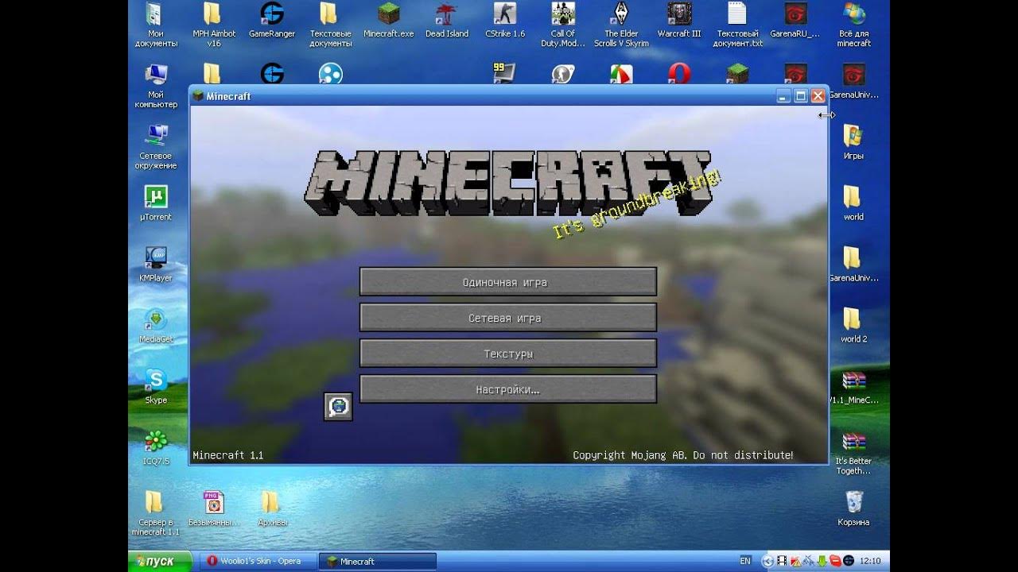This screenshot has height=572, width=1018.
Task: Click the red shield tray icon
Action: [835, 561]
